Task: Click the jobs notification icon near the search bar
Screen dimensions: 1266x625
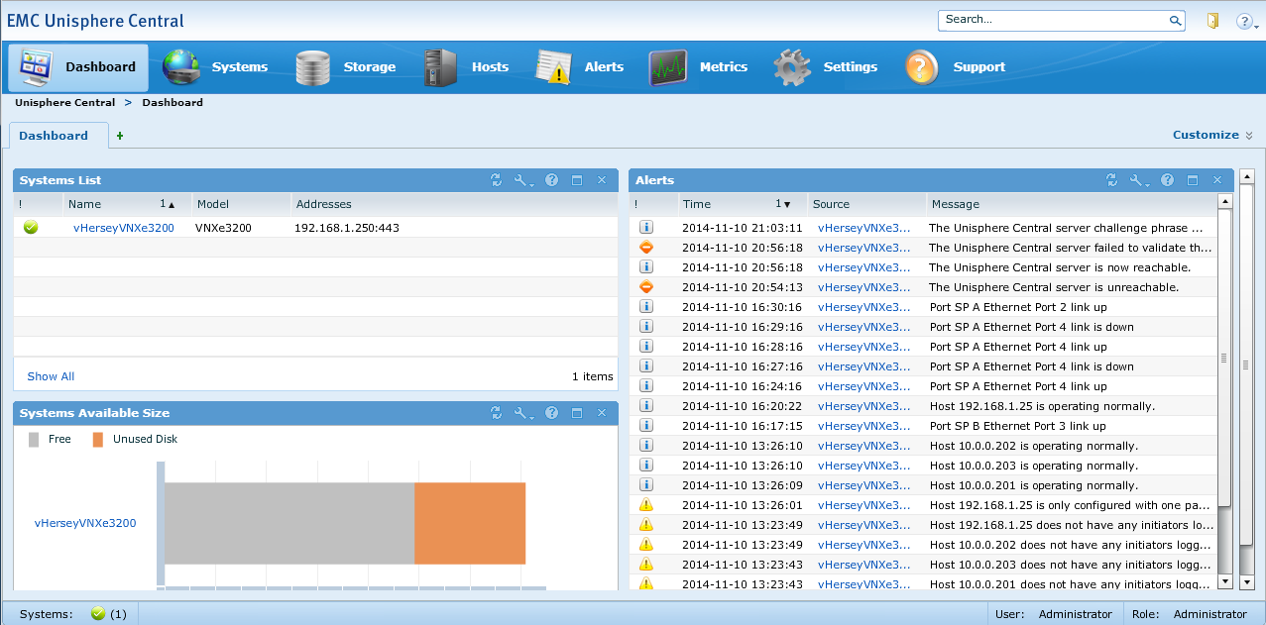Action: [1211, 20]
